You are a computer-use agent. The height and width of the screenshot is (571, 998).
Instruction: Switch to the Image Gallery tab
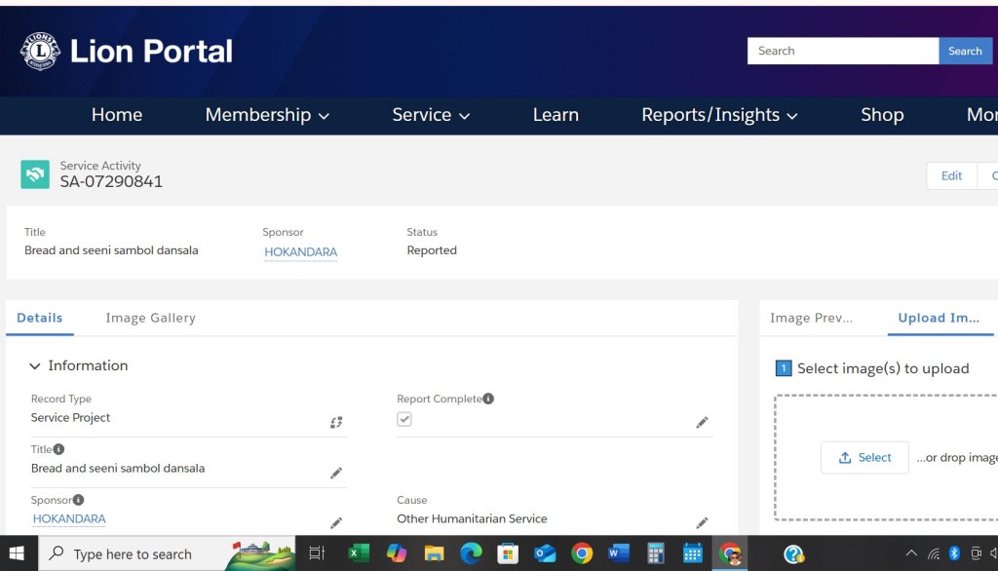[x=150, y=318]
